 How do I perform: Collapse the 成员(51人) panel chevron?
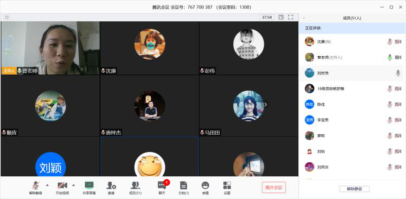coord(303,18)
